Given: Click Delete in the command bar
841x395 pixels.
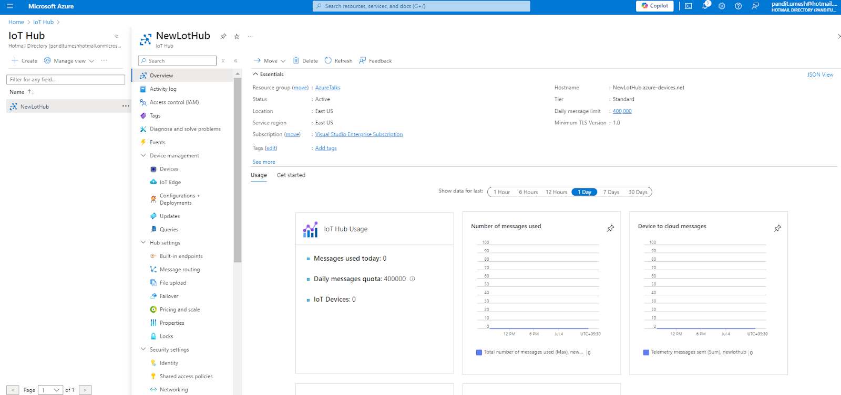Looking at the screenshot, I should [x=305, y=61].
